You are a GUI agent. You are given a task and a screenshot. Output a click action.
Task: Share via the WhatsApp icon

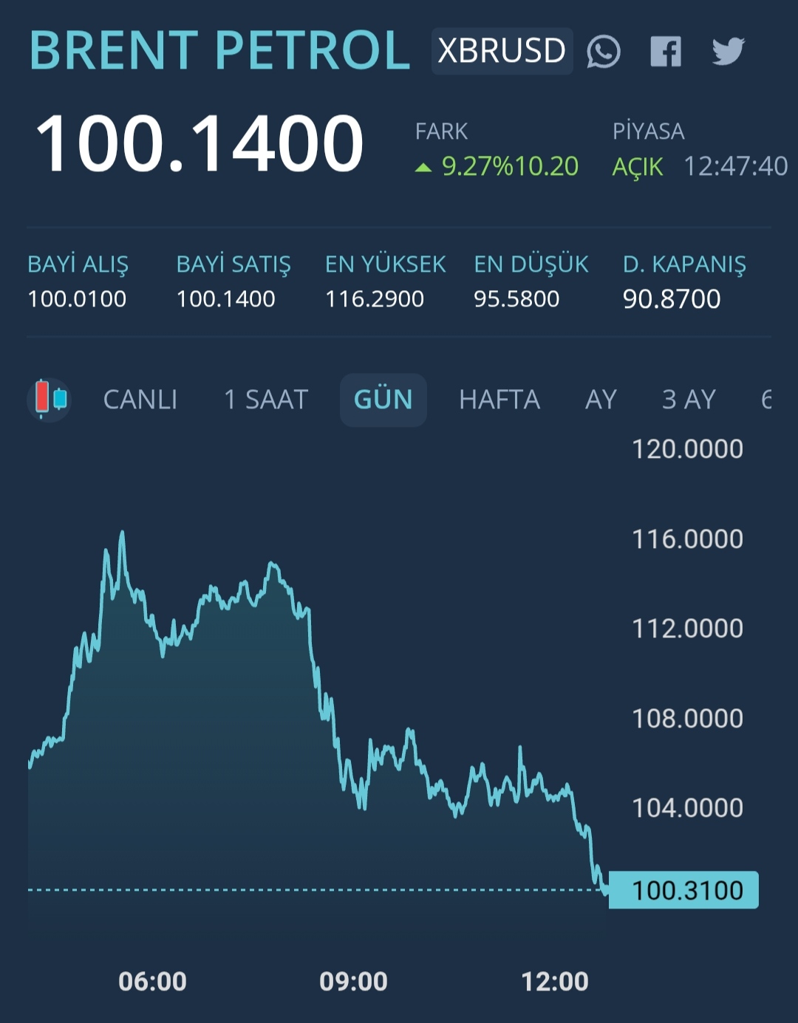click(x=604, y=52)
